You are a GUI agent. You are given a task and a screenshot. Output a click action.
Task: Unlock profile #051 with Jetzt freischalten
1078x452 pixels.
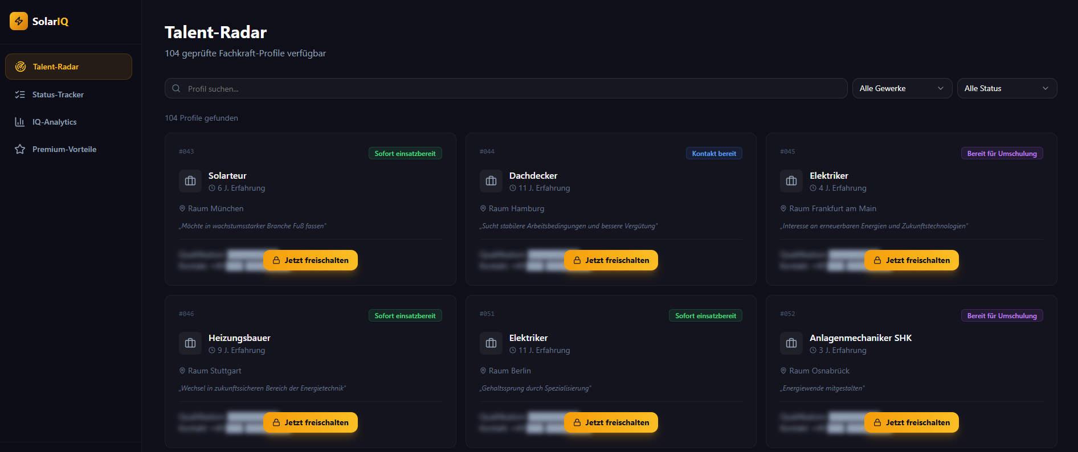click(611, 422)
